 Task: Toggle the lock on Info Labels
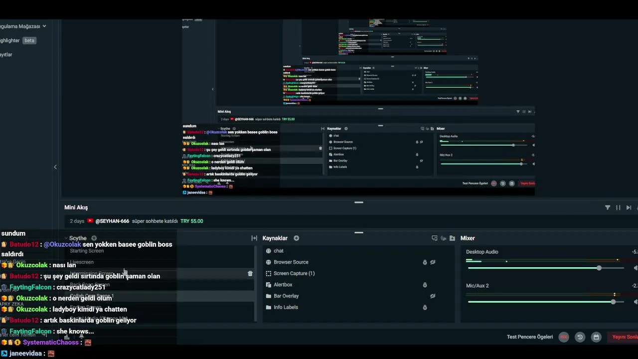[x=425, y=308]
